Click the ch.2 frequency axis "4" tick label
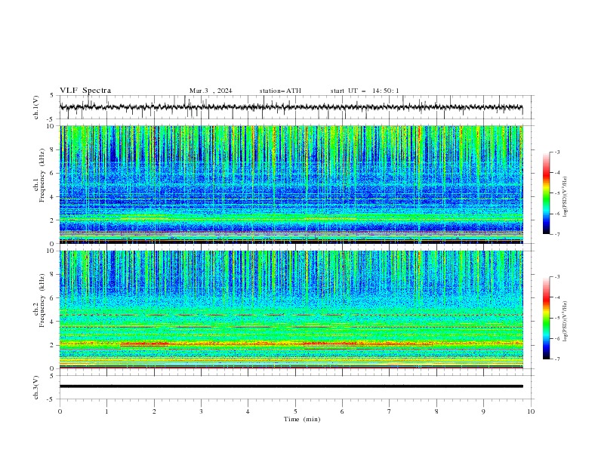Screen dimensions: 598x462 click(52, 322)
